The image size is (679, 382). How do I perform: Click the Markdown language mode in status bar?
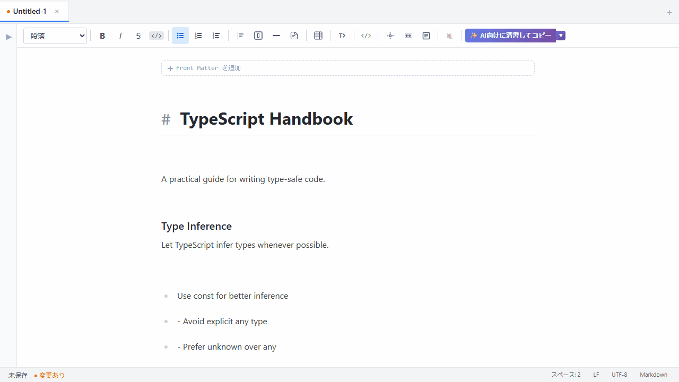coord(653,375)
